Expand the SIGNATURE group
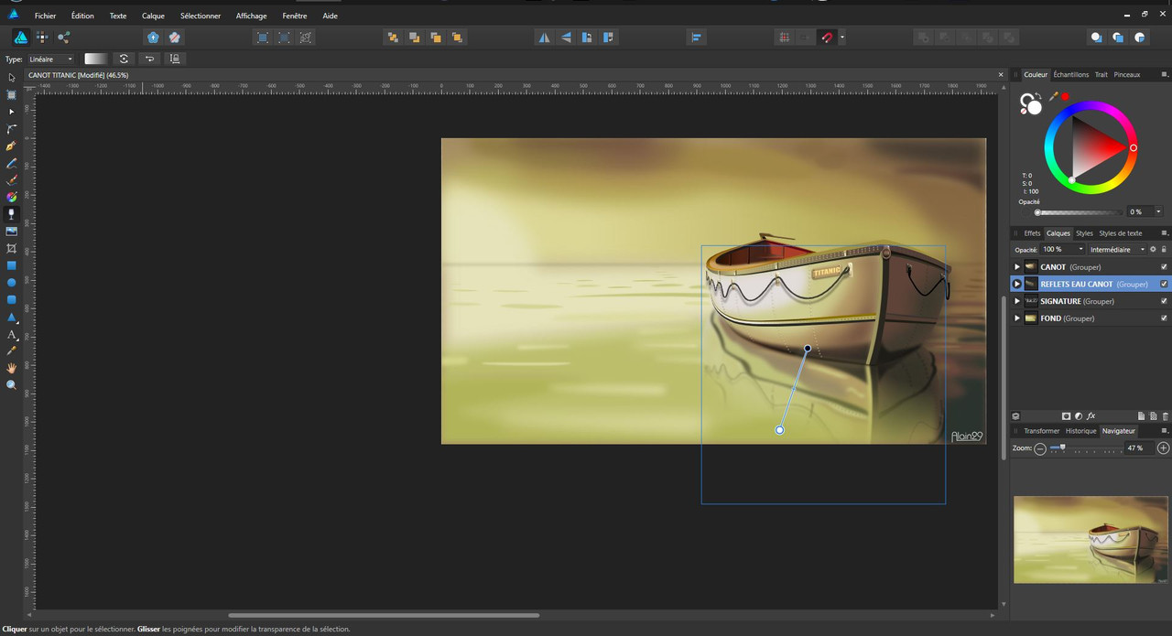1172x636 pixels. (1016, 301)
